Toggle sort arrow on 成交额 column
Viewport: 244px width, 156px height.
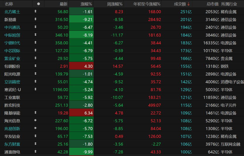188,4
